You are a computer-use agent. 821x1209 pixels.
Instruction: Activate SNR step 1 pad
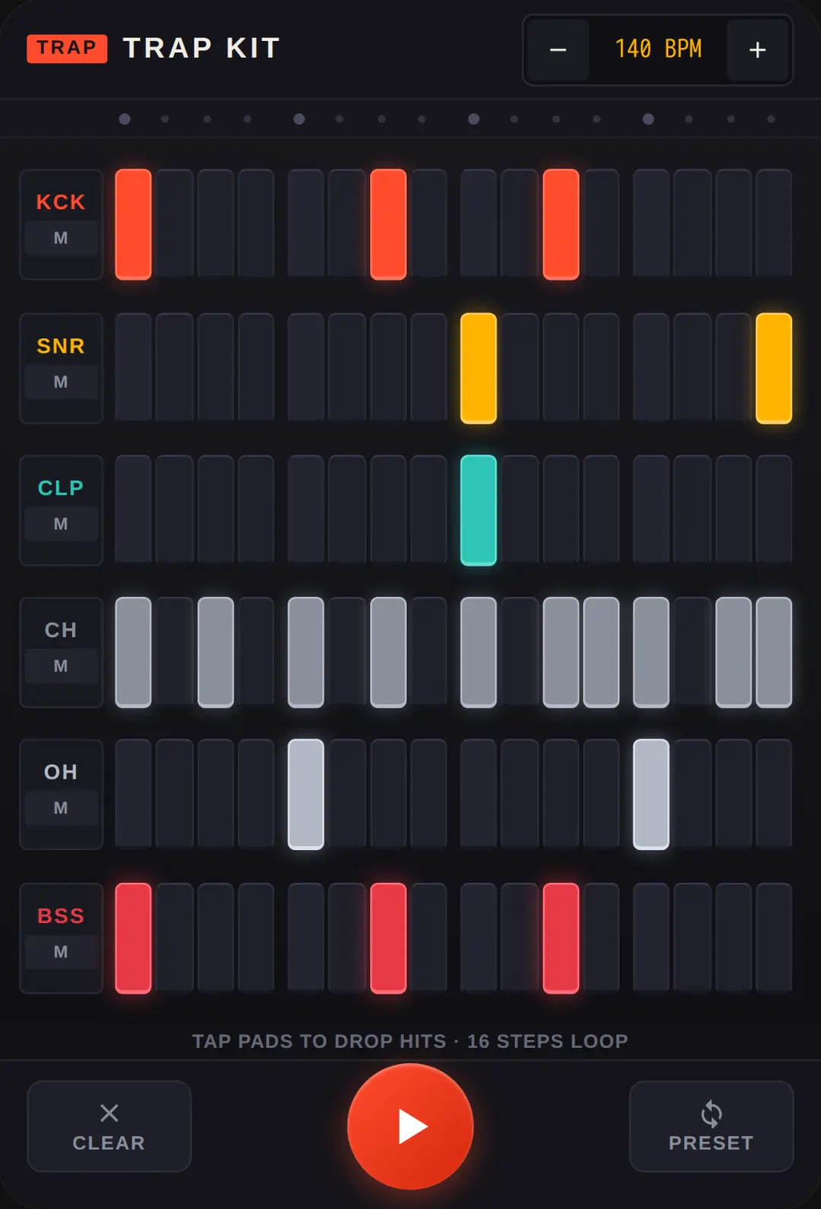pos(133,368)
